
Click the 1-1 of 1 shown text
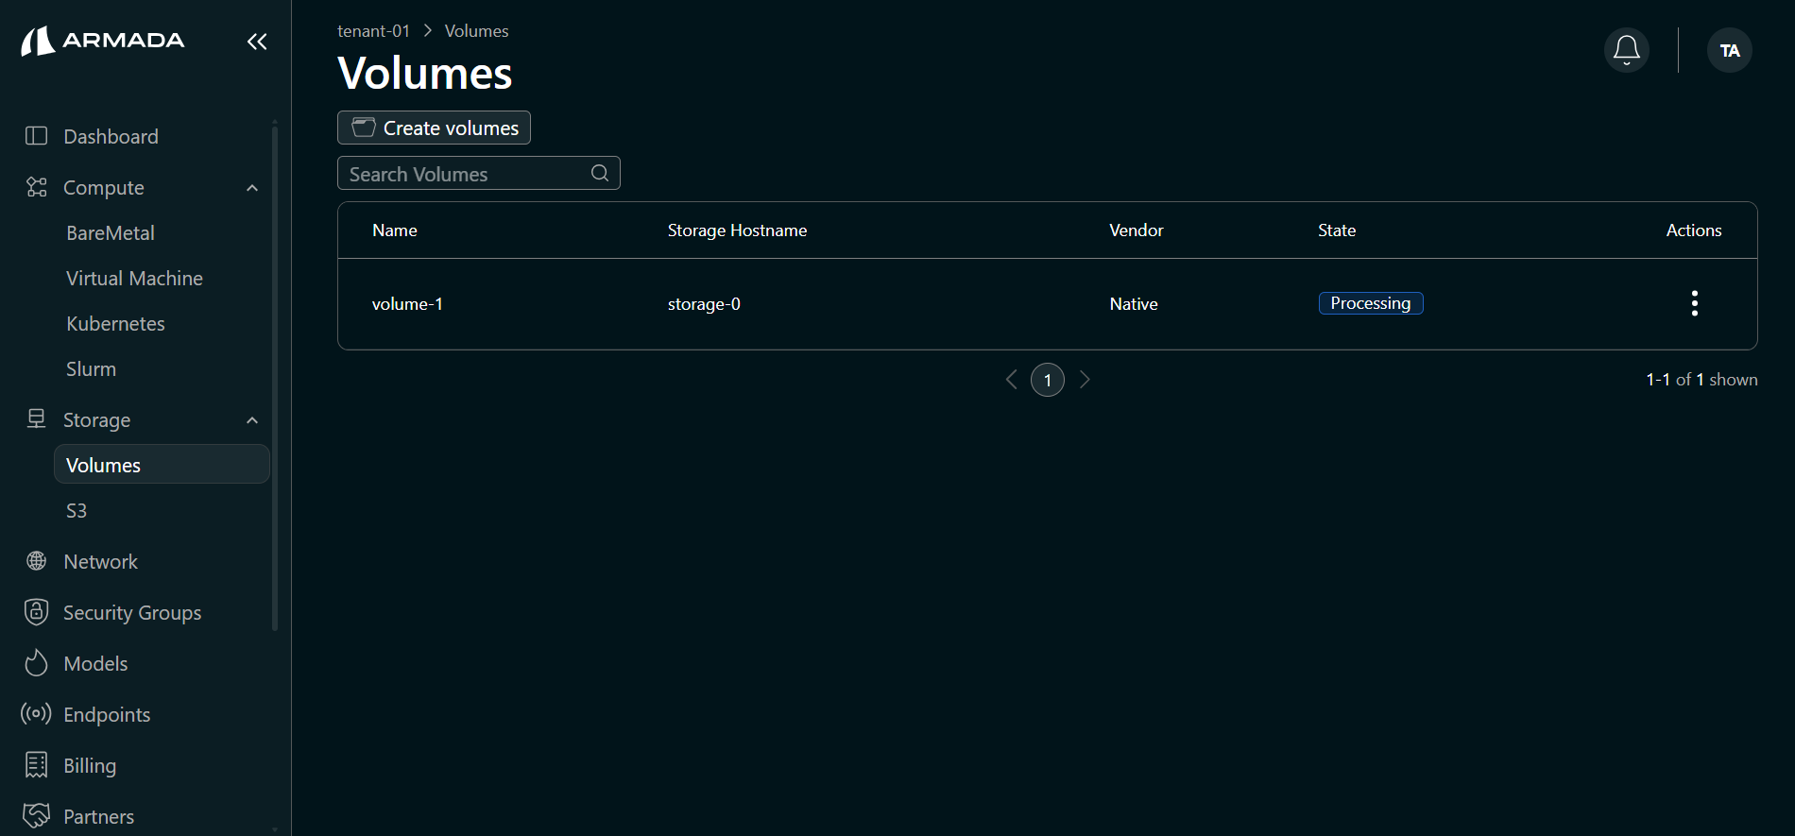[x=1701, y=379]
